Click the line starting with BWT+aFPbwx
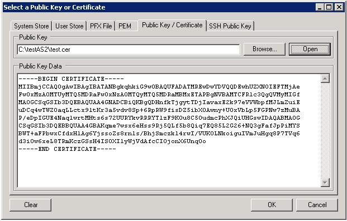The height and width of the screenshot is (221, 347). click(159, 134)
